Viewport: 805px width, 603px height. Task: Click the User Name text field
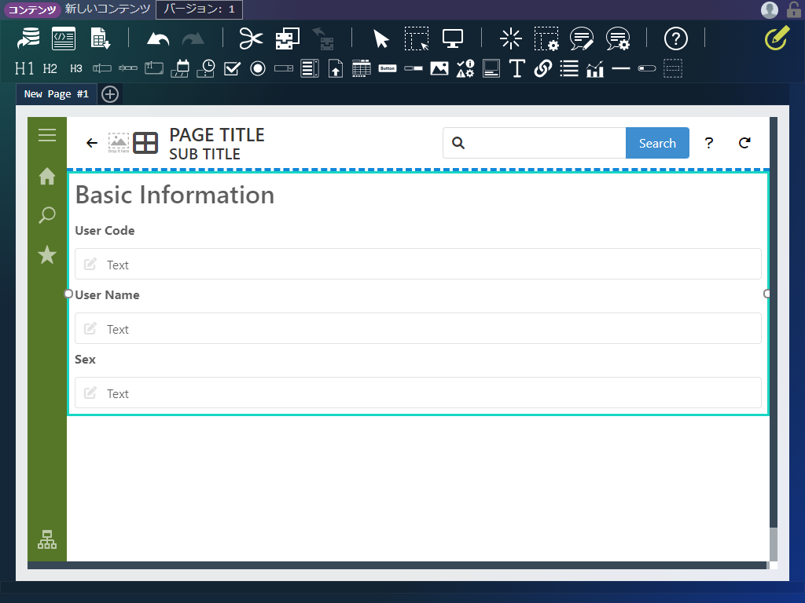click(x=418, y=328)
